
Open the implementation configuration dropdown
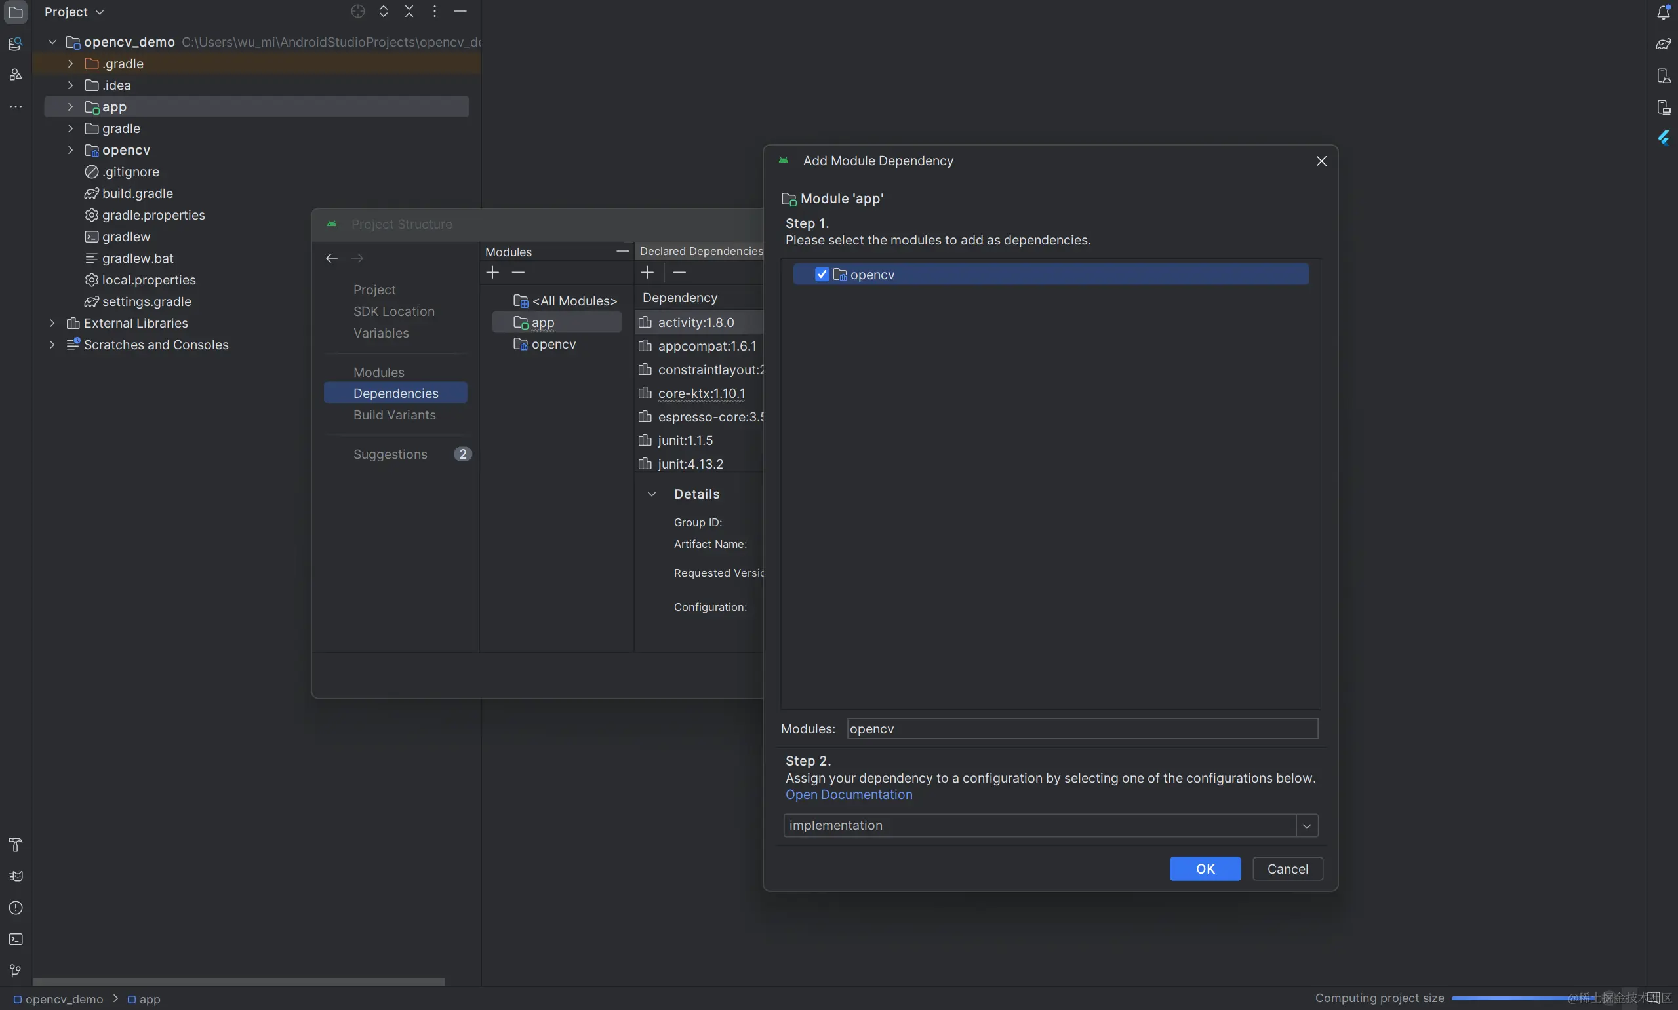point(1306,826)
